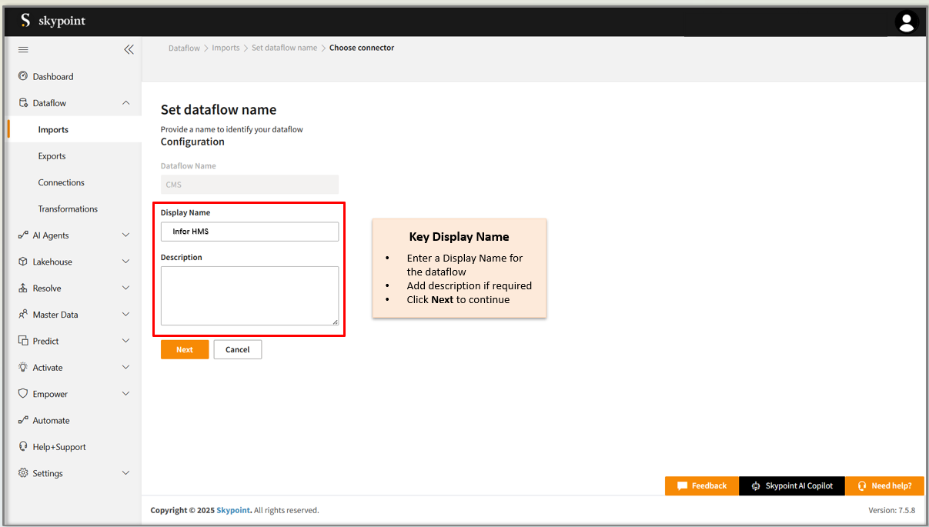This screenshot has height=527, width=929.
Task: Collapse sidebar with double chevron icon
Action: [129, 49]
